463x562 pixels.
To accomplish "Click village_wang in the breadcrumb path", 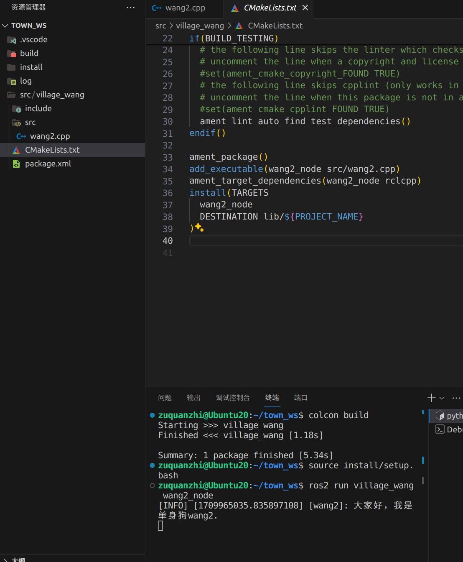I will click(x=200, y=26).
